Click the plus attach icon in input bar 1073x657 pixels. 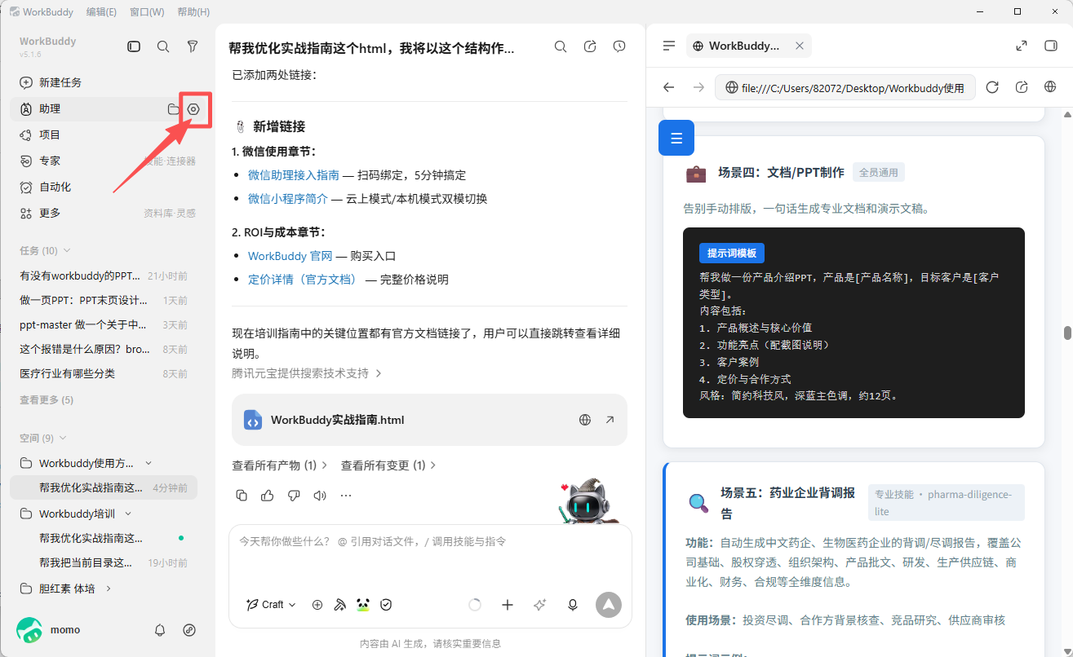click(x=508, y=605)
